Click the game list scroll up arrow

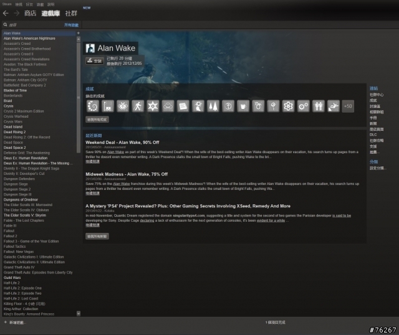[79, 39]
